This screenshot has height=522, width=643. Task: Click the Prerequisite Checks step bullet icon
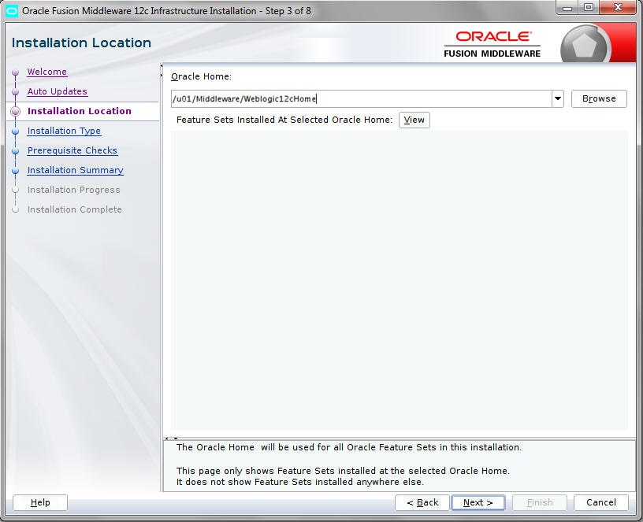pyautogui.click(x=16, y=151)
